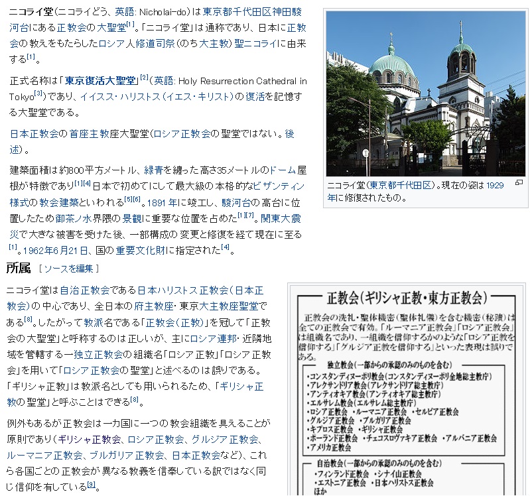The height and width of the screenshot is (496, 530).
Task: Open the 日本正教会 link starting third paragraph
Action: [34, 134]
